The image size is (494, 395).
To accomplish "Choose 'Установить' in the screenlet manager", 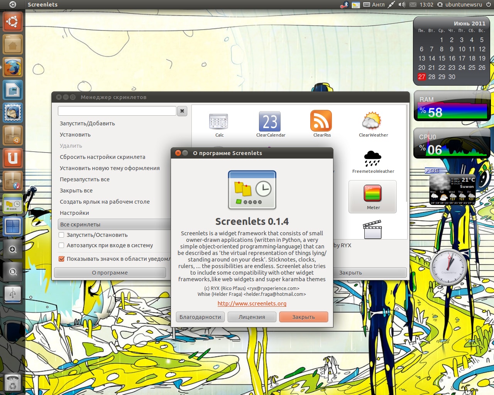I will 75,135.
